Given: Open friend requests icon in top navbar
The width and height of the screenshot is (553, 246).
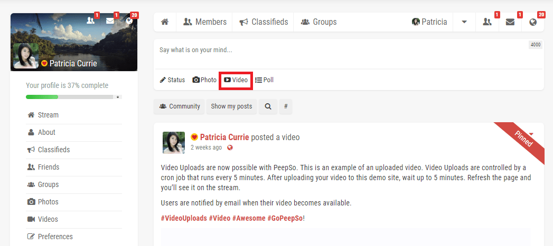Looking at the screenshot, I should (487, 22).
